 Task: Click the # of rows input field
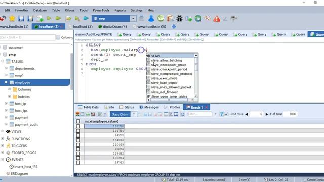click(291, 114)
